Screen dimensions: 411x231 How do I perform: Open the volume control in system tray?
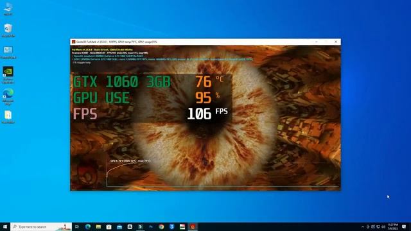[x=383, y=227]
